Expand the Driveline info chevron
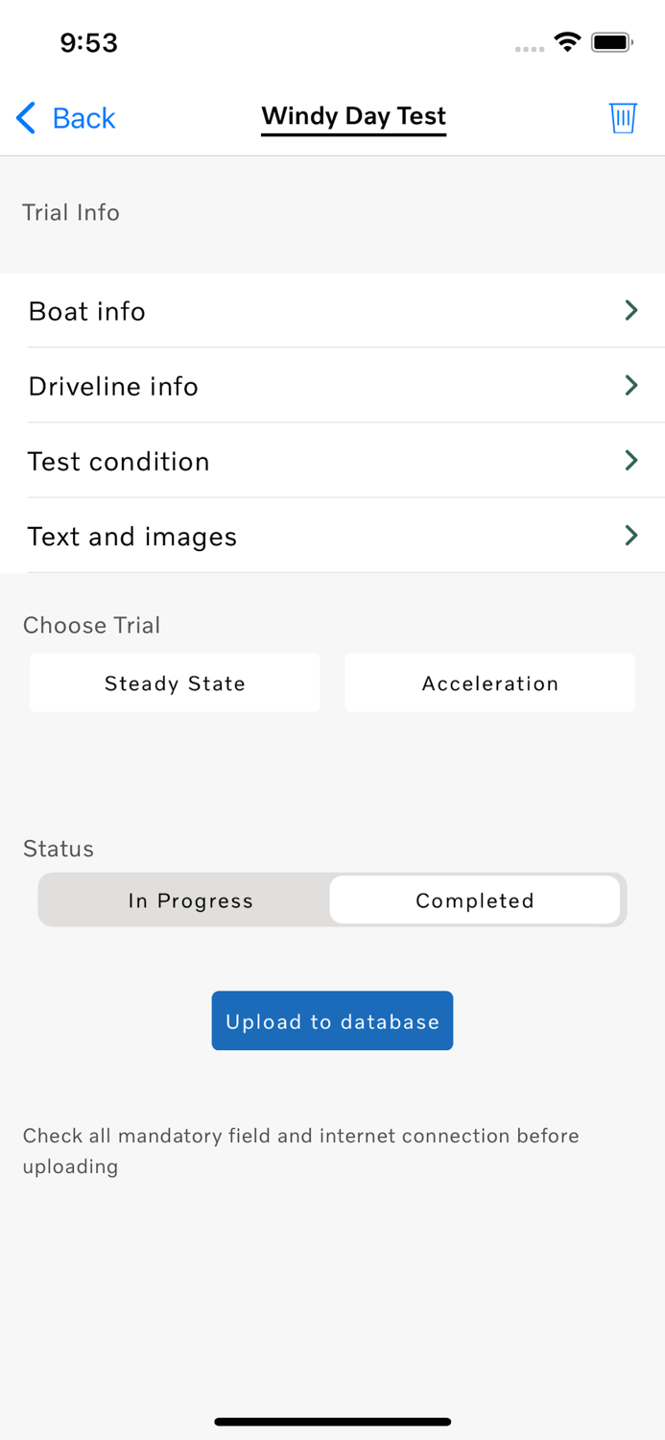Viewport: 665px width, 1440px height. pyautogui.click(x=631, y=385)
